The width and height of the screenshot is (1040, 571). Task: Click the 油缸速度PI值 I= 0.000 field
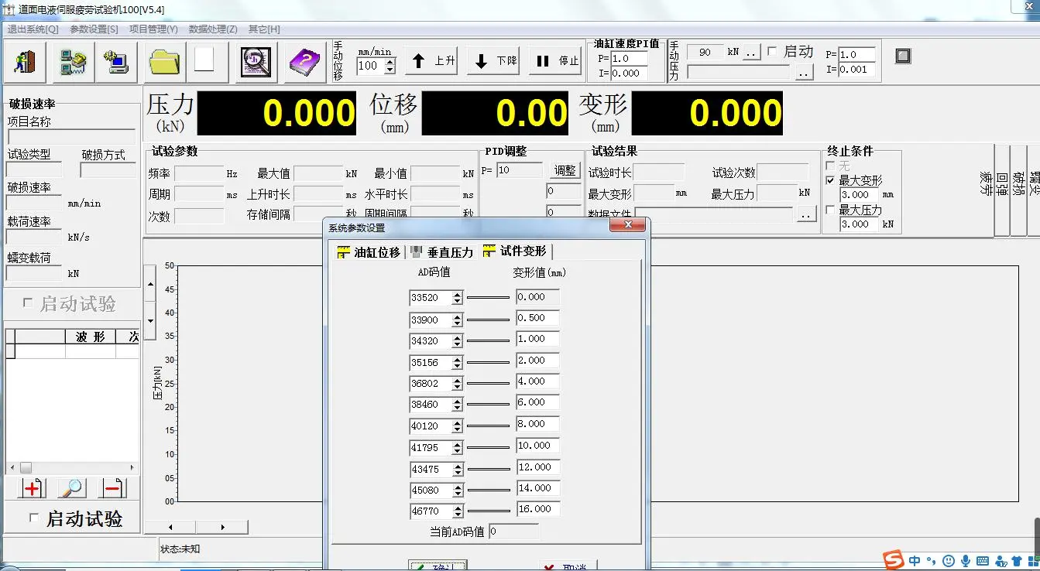[629, 74]
